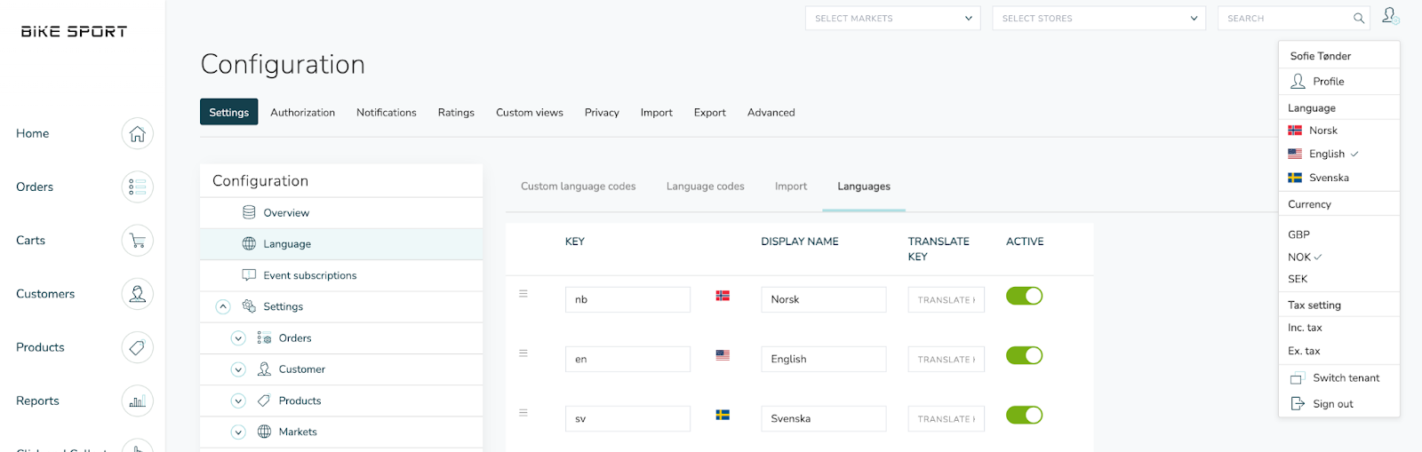
Task: Toggle Active switch for English
Action: click(1024, 355)
